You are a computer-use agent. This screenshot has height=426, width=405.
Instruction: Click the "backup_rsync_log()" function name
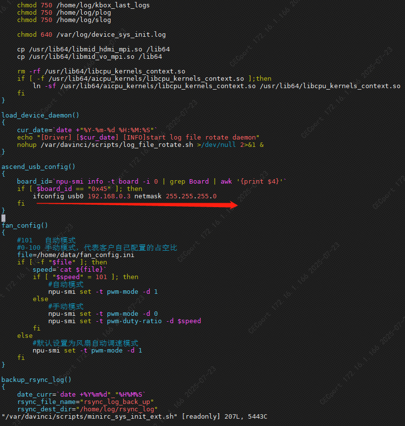click(36, 379)
